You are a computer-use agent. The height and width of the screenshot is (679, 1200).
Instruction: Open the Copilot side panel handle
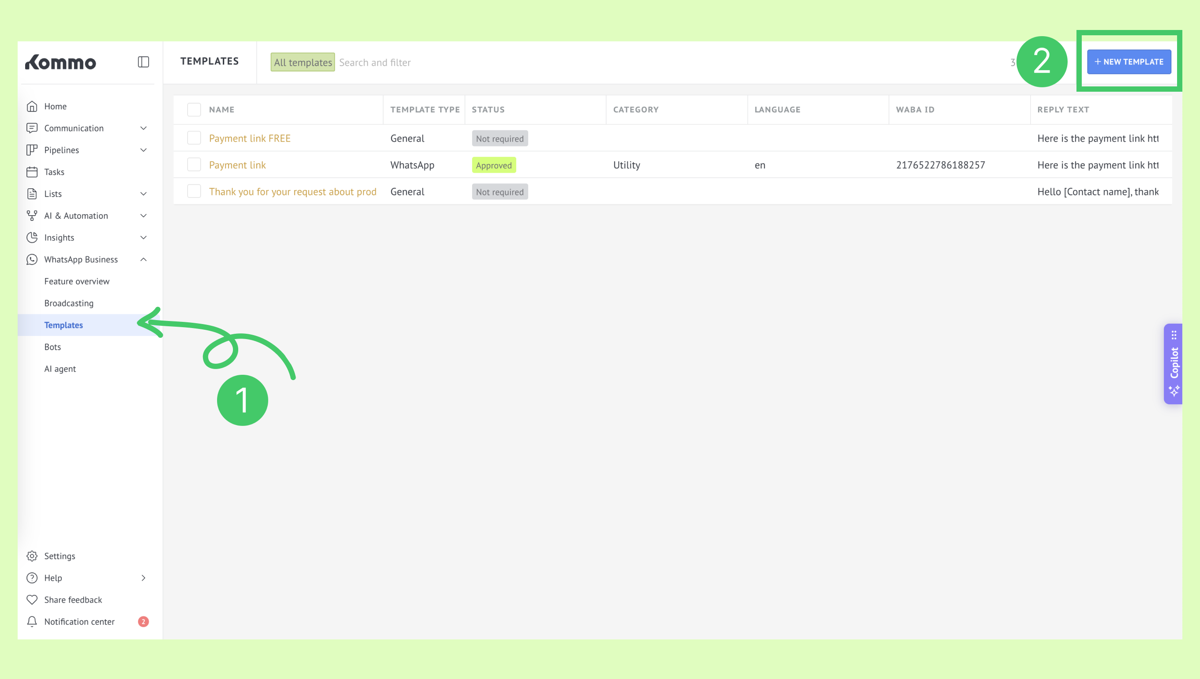tap(1174, 364)
